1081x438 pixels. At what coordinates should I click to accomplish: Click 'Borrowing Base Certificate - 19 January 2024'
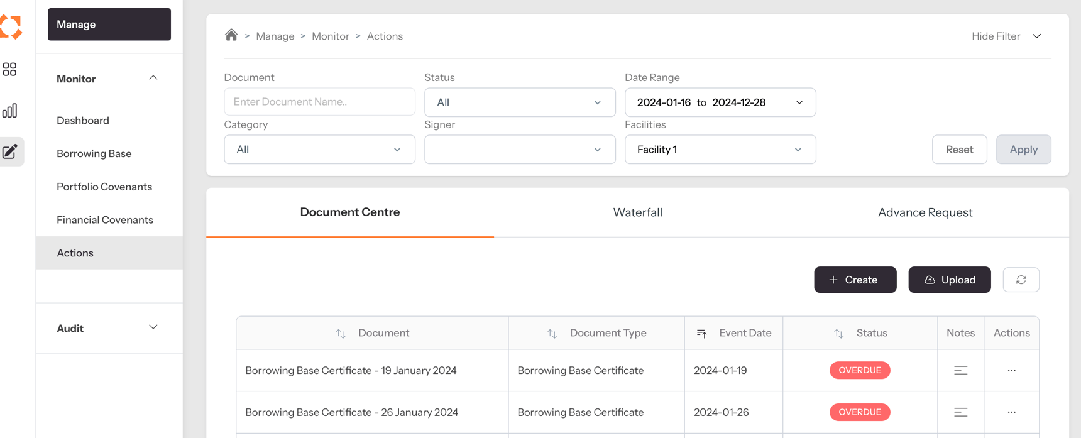(x=351, y=370)
